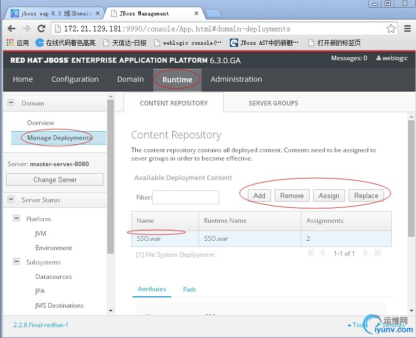
Task: Open JPA under Subsystems
Action: click(x=40, y=291)
